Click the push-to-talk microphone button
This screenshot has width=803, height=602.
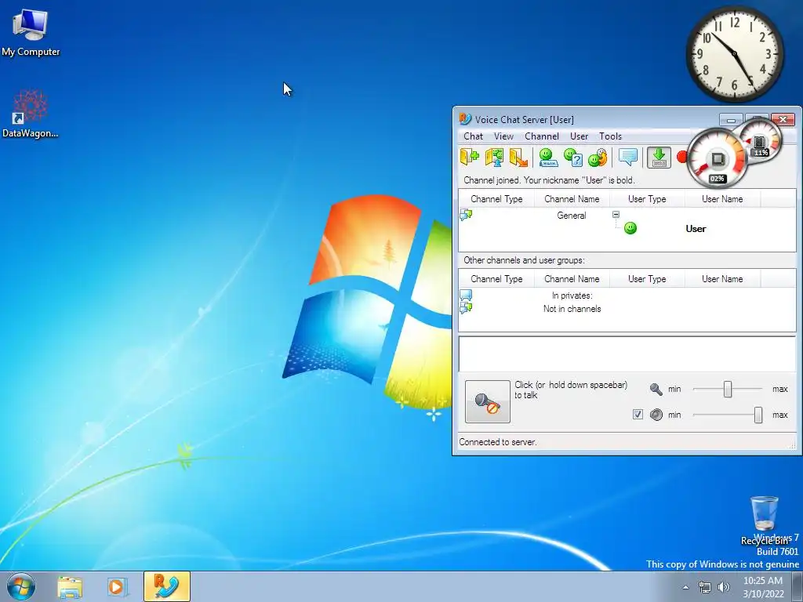pos(488,401)
